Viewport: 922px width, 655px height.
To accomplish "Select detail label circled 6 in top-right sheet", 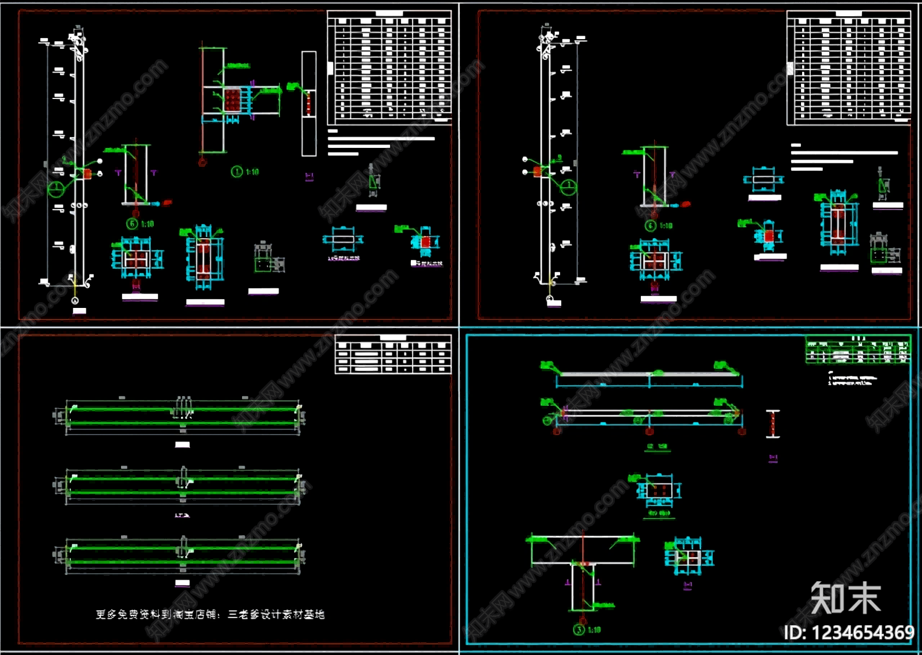I will click(x=659, y=226).
